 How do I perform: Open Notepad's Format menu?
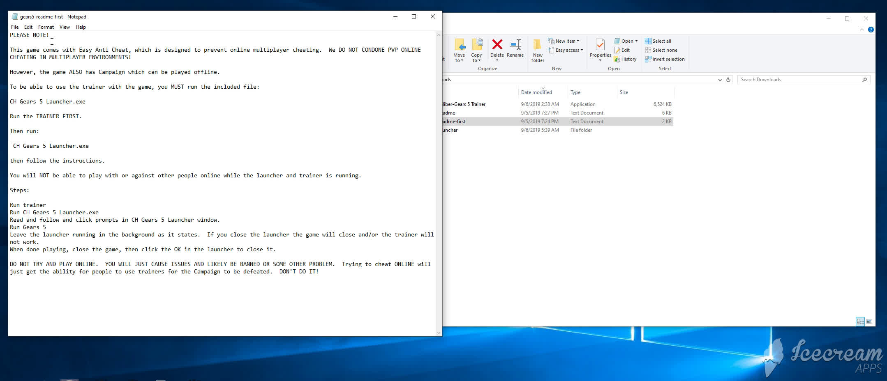tap(46, 27)
